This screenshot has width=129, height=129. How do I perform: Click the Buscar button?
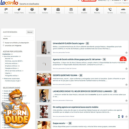pyautogui.click(x=30, y=32)
